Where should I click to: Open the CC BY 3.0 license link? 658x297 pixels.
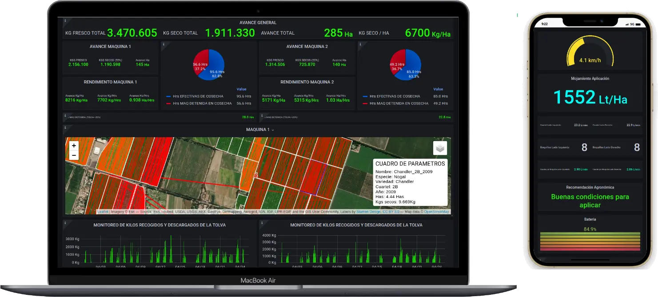click(x=391, y=212)
